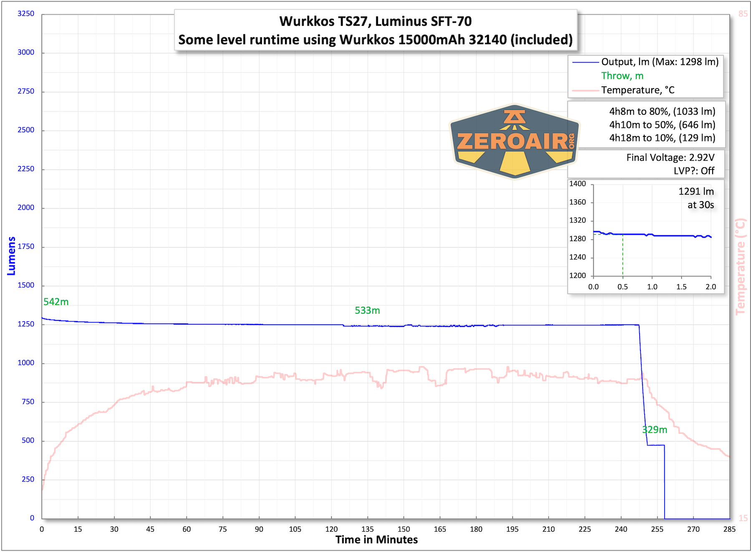Click the '4h18m to 10%, (129 lm)' text
Viewport: 751px width, 552px height.
point(662,138)
